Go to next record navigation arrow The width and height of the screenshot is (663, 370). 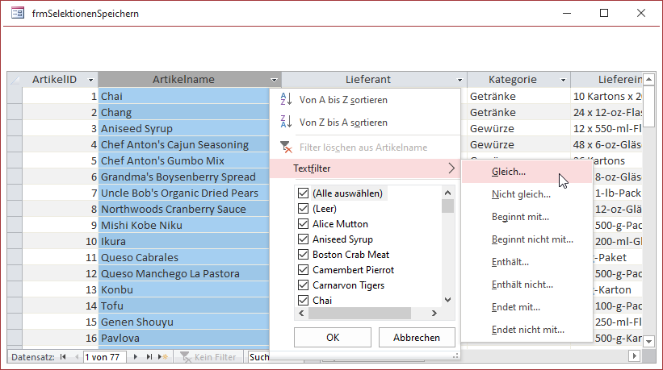click(136, 356)
